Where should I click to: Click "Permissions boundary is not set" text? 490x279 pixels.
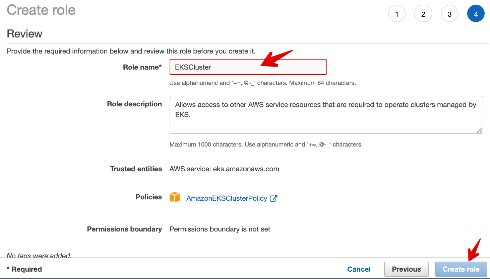tap(220, 229)
